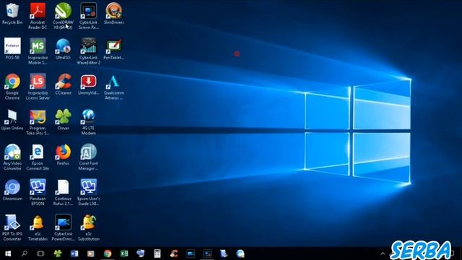Select the CyberLink PowerDirector desktop shortcut

tap(63, 227)
